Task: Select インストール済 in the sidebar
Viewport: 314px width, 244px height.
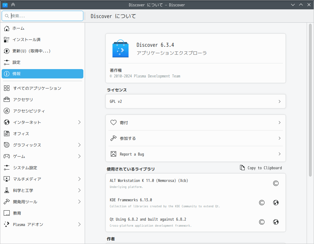Action: pyautogui.click(x=43, y=40)
